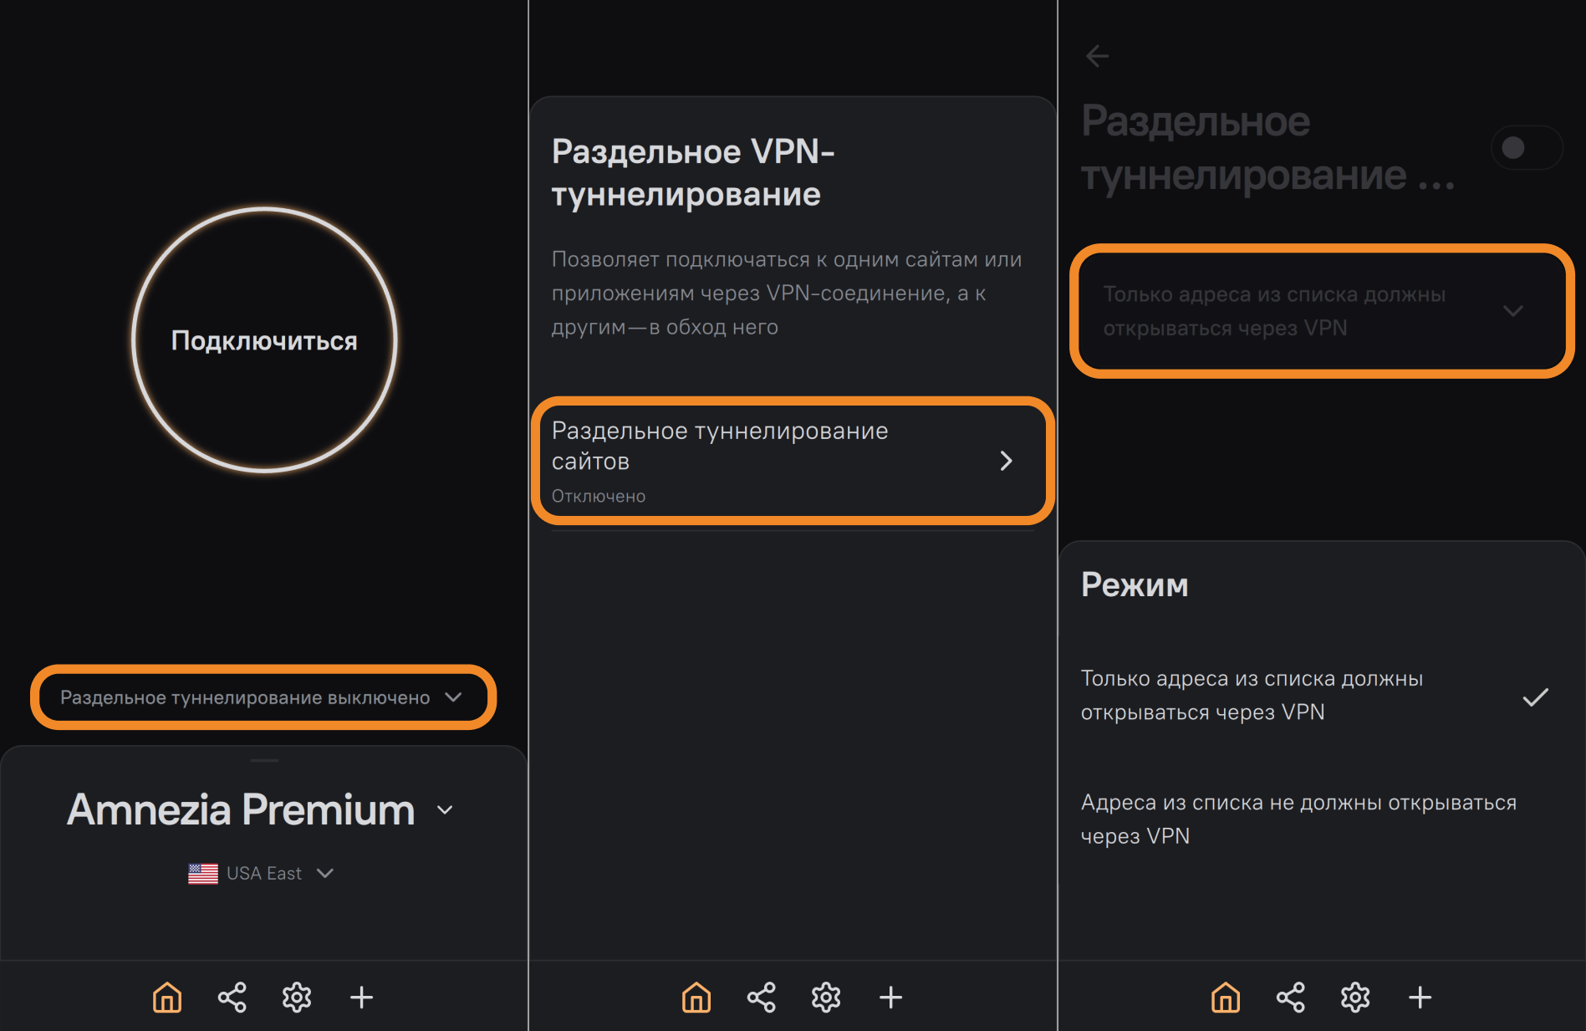Go back using the left arrow icon
1586x1031 pixels.
[x=1097, y=56]
